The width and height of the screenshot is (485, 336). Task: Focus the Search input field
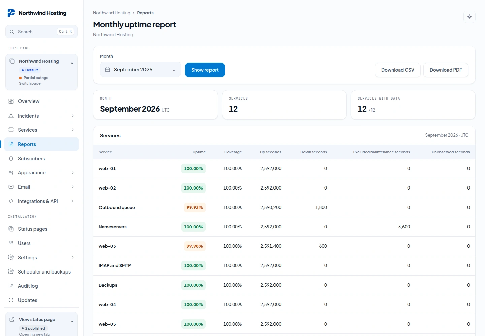42,32
